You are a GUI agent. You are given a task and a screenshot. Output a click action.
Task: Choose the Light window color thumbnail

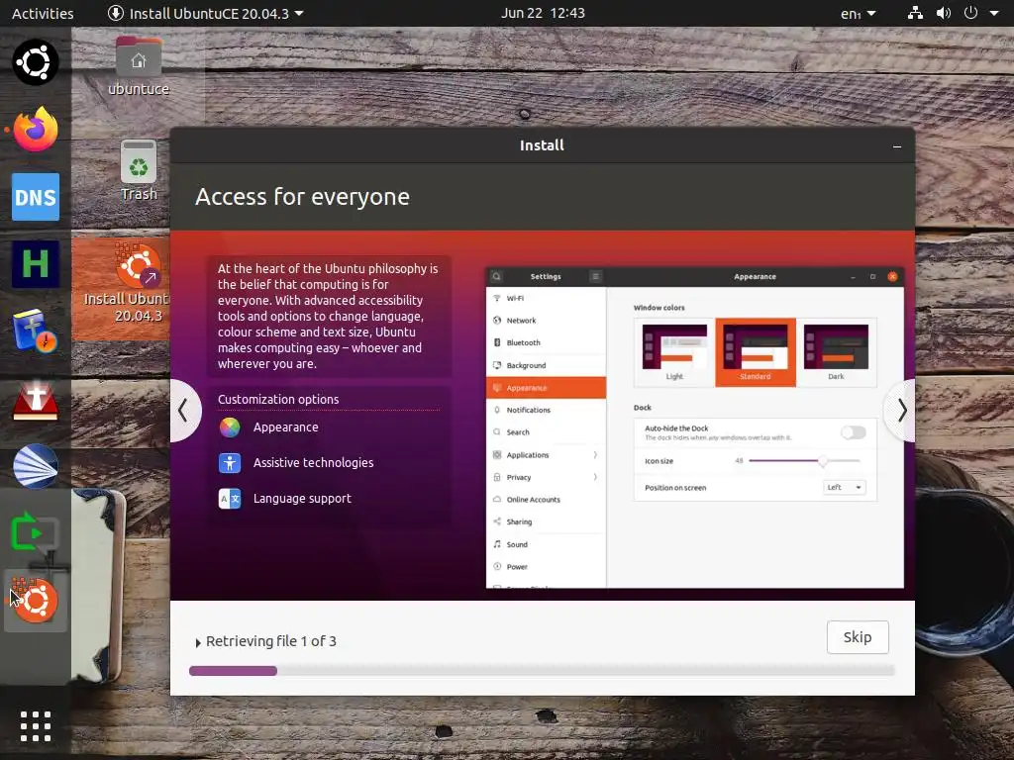click(x=674, y=352)
